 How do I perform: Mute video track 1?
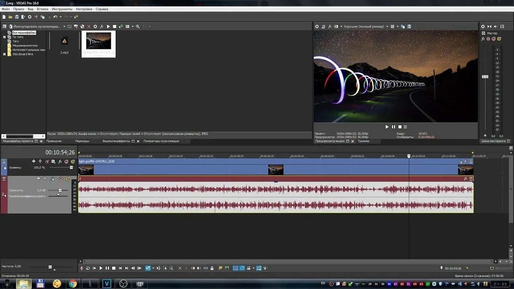coord(66,161)
